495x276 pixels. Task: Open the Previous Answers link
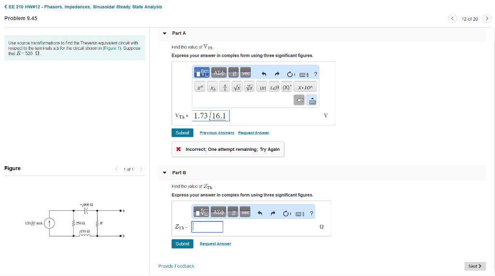point(217,133)
